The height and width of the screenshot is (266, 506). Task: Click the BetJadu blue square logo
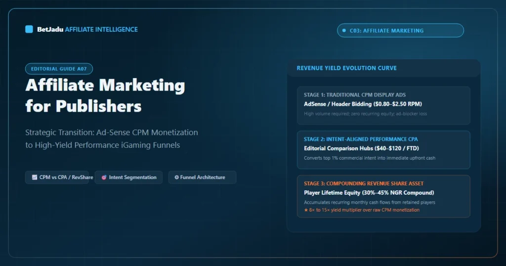tap(29, 29)
